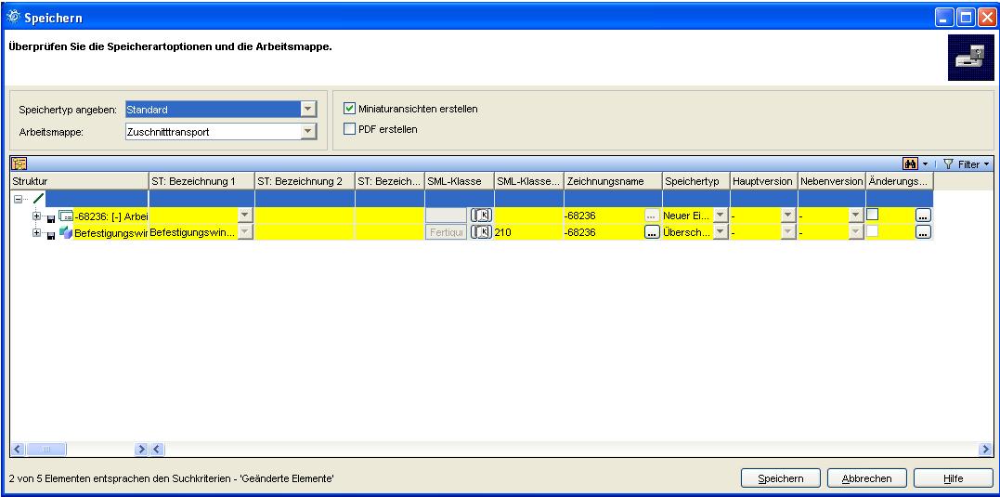This screenshot has width=1000, height=497.
Task: Click the SML-Klasse column header
Action: pyautogui.click(x=460, y=181)
